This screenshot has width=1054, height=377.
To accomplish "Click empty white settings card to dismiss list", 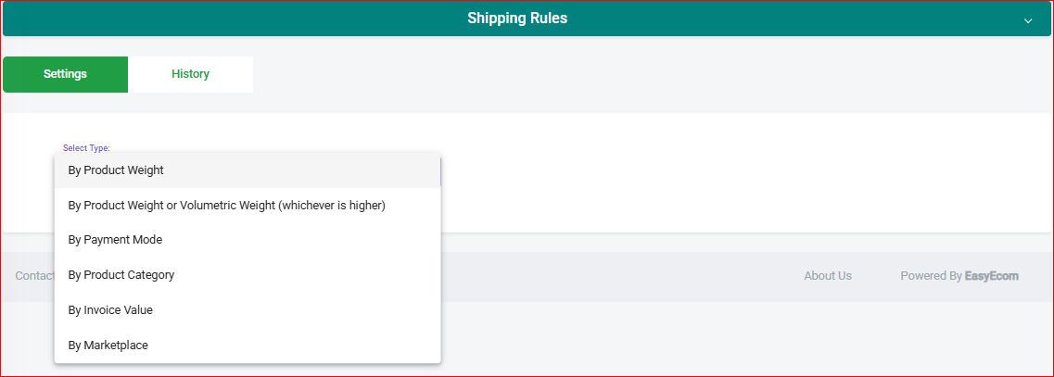I will coord(740,175).
